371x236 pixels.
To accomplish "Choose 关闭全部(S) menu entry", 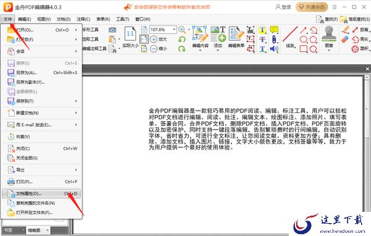I will point(41,158).
